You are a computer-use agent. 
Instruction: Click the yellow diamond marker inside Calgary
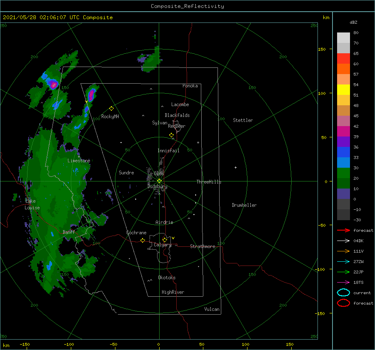(x=165, y=240)
